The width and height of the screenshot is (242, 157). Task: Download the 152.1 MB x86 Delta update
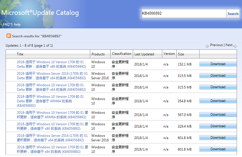218,64
